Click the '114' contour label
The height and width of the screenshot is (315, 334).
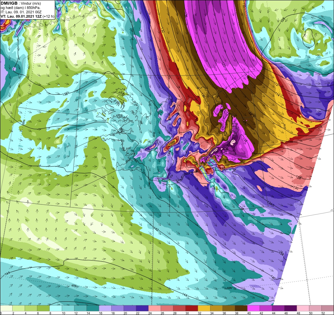pos(277,94)
